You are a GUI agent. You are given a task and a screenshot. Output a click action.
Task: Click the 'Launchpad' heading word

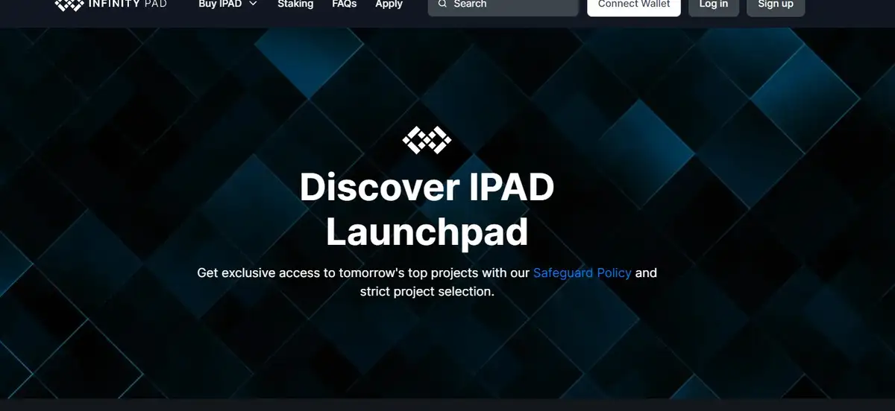(427, 232)
